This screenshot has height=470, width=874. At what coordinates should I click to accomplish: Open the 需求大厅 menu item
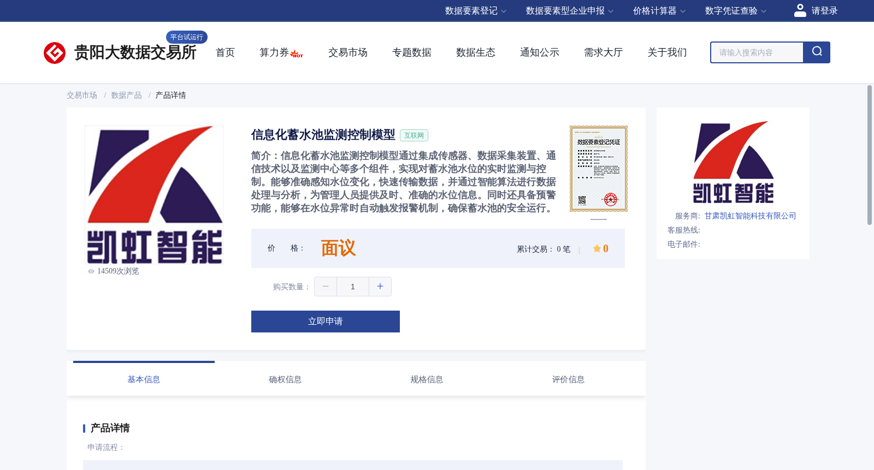click(x=604, y=52)
